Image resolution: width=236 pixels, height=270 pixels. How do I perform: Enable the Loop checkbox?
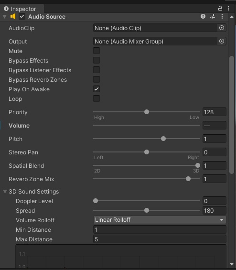click(97, 98)
